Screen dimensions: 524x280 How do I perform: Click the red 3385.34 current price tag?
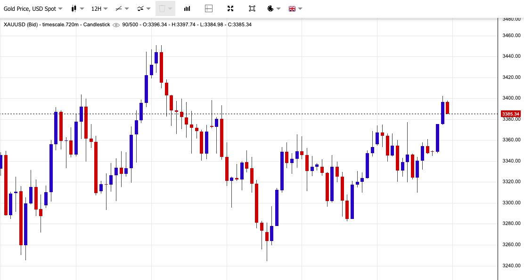(511, 114)
